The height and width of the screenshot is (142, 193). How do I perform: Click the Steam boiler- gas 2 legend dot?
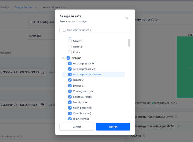pyautogui.click(x=153, y=103)
